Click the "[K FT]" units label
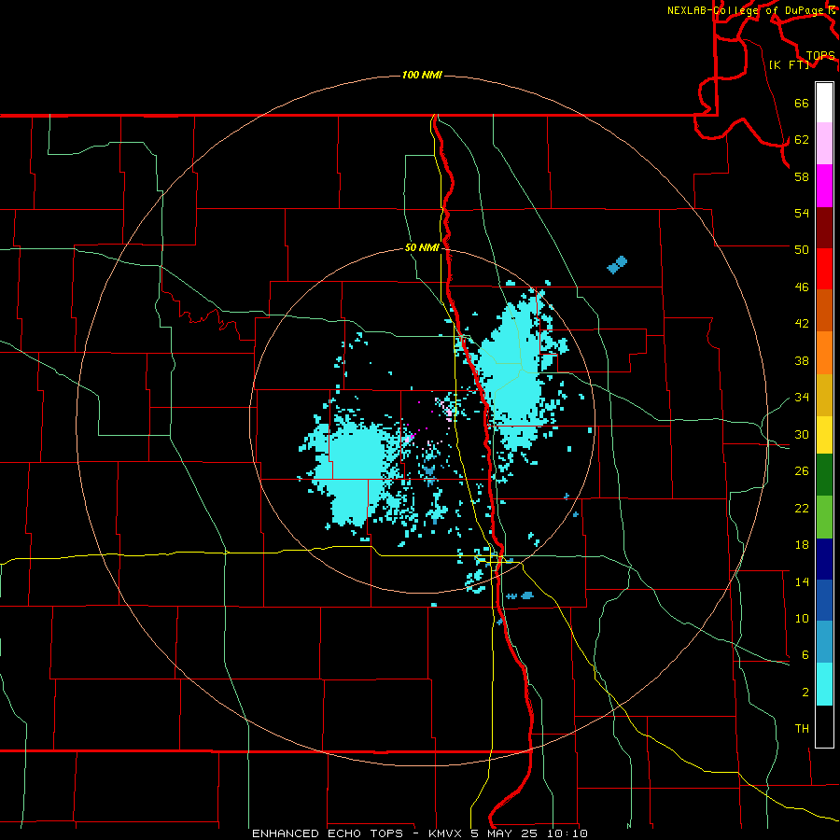840x840 pixels. click(789, 64)
